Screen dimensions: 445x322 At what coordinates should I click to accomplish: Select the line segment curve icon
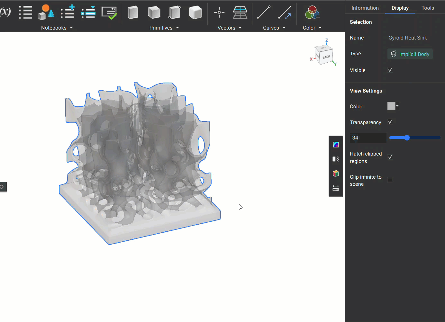[264, 13]
